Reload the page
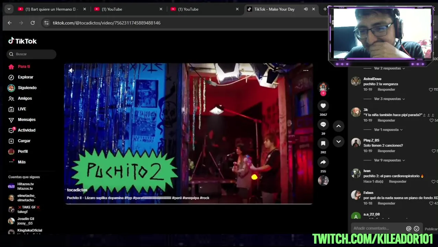 [33, 23]
